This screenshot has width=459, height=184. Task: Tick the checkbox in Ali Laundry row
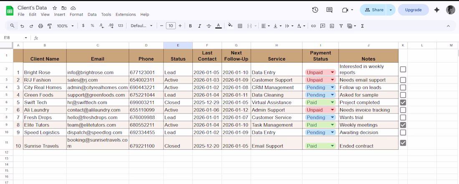[403, 110]
